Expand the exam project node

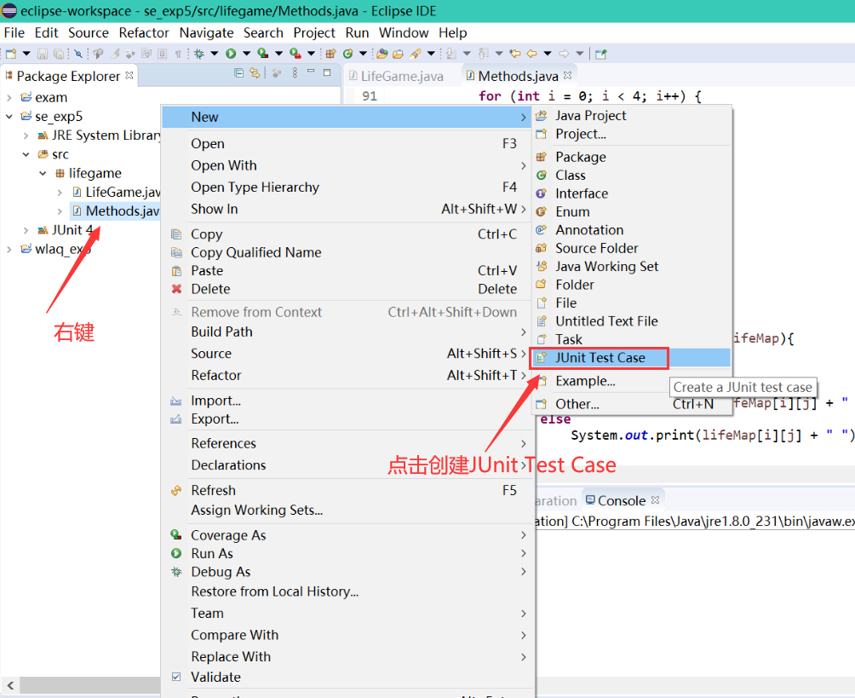coord(9,98)
